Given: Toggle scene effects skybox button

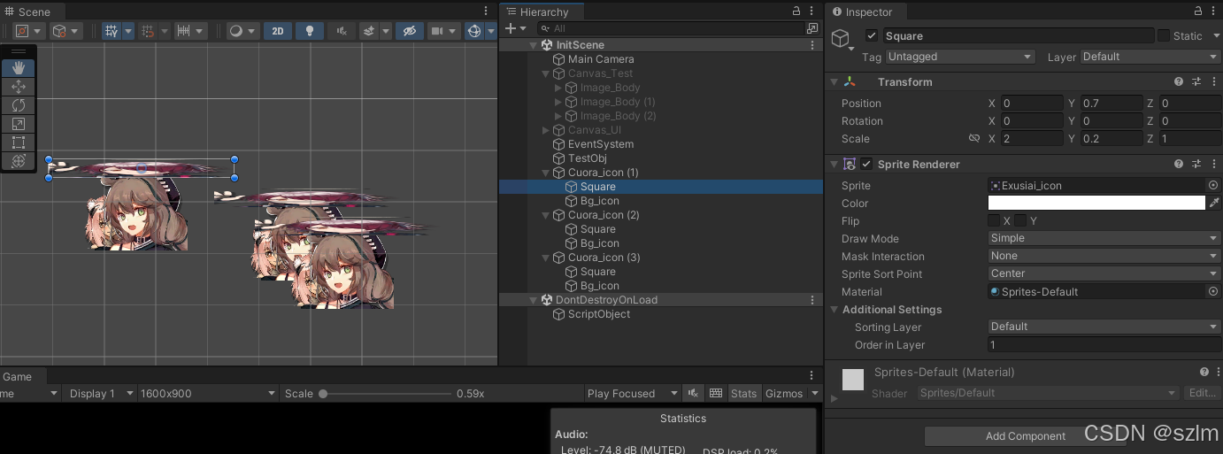Looking at the screenshot, I should click(x=370, y=31).
